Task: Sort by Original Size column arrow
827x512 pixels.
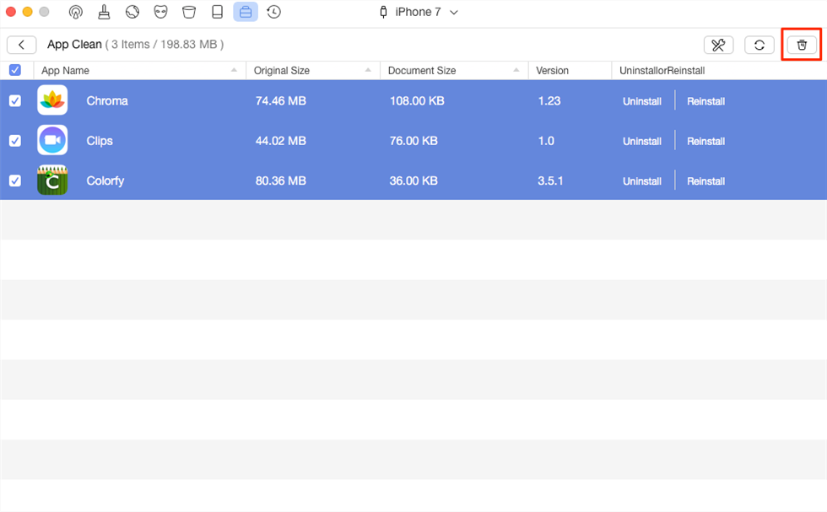Action: [x=368, y=71]
